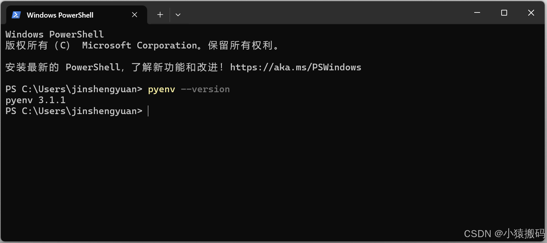The height and width of the screenshot is (243, 547).
Task: Click the 安装最新的 PowerShell message text
Action: click(x=63, y=67)
